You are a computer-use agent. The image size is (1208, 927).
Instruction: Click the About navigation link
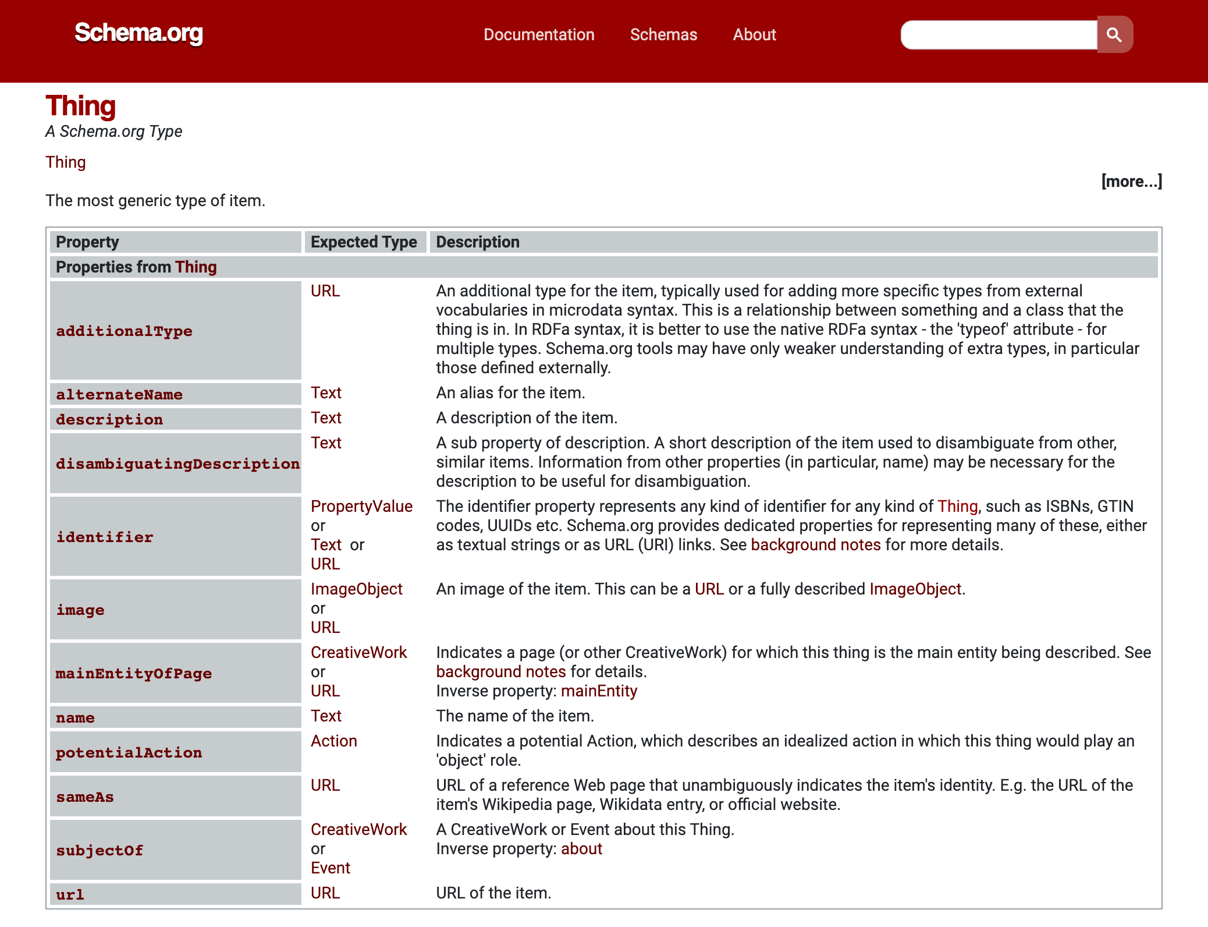coord(755,35)
